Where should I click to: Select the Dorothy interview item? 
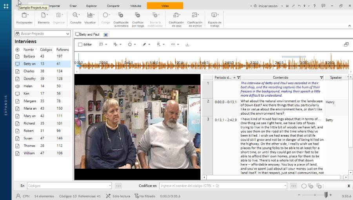point(42,79)
